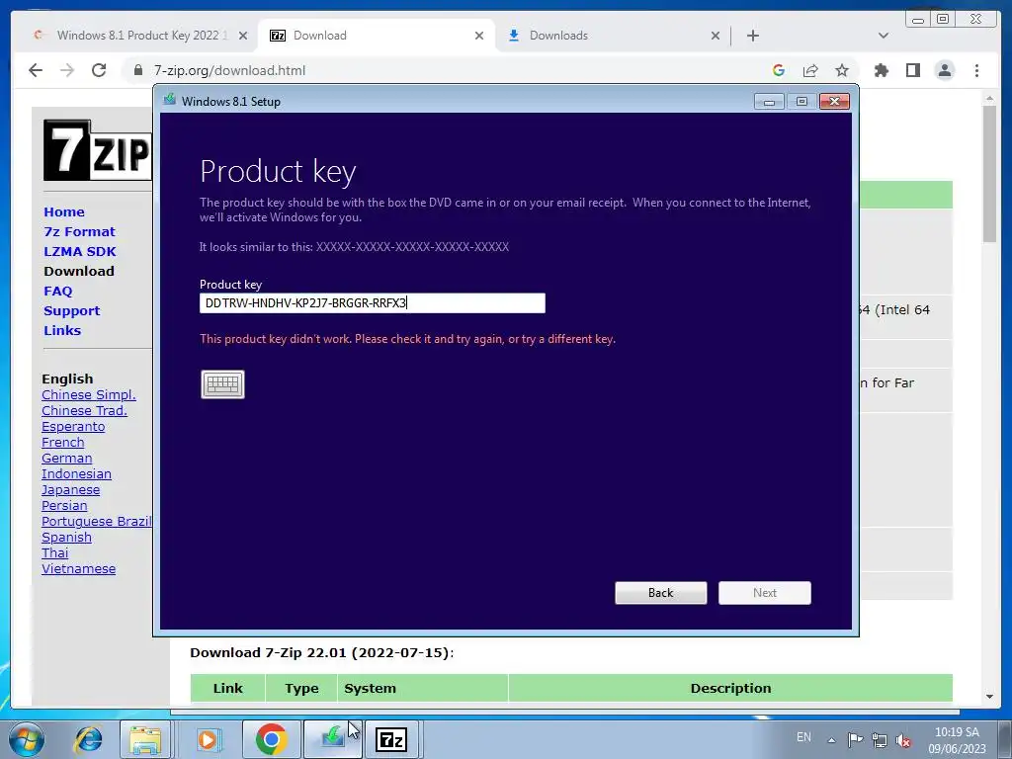Open the FAQ link

[x=58, y=292]
